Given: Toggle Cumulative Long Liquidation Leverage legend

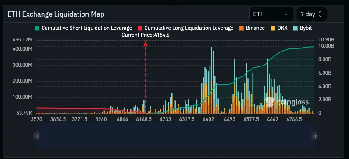Looking at the screenshot, I should click(185, 28).
